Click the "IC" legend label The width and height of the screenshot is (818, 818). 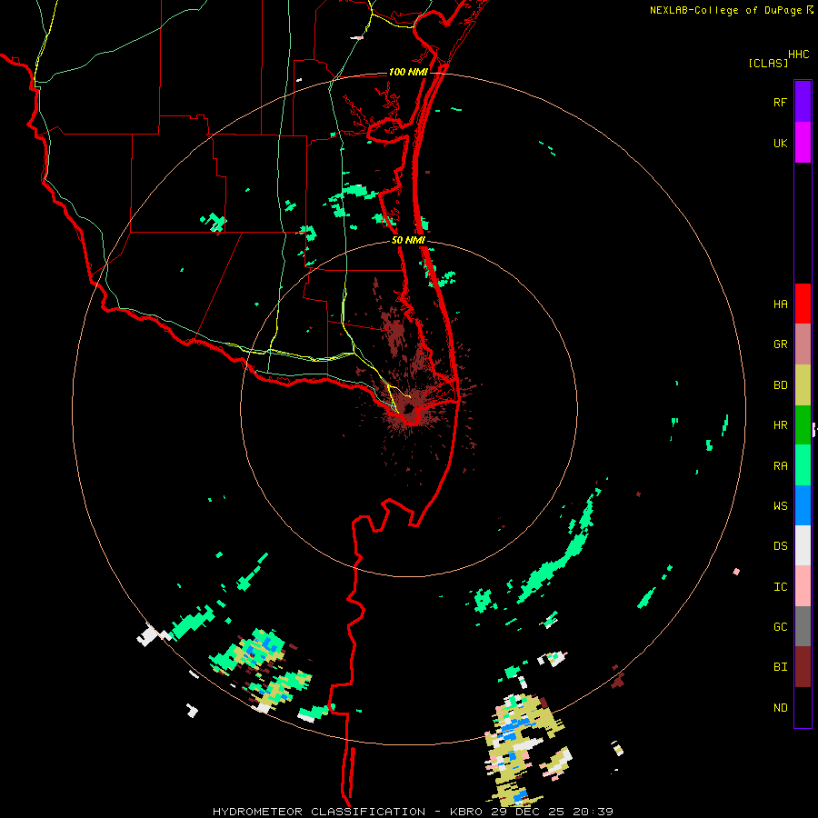[780, 587]
